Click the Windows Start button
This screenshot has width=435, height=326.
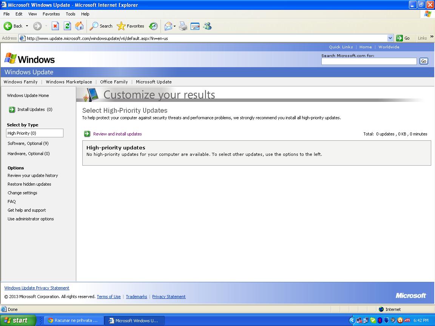pos(18,320)
